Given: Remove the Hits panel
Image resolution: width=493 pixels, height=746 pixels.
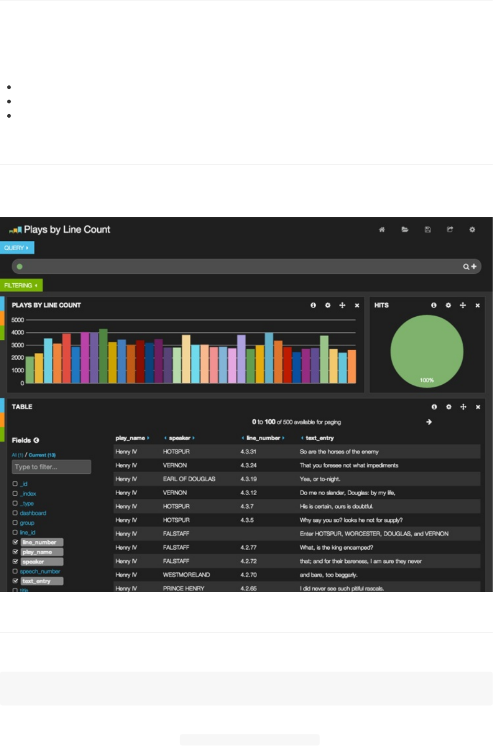Looking at the screenshot, I should (477, 305).
